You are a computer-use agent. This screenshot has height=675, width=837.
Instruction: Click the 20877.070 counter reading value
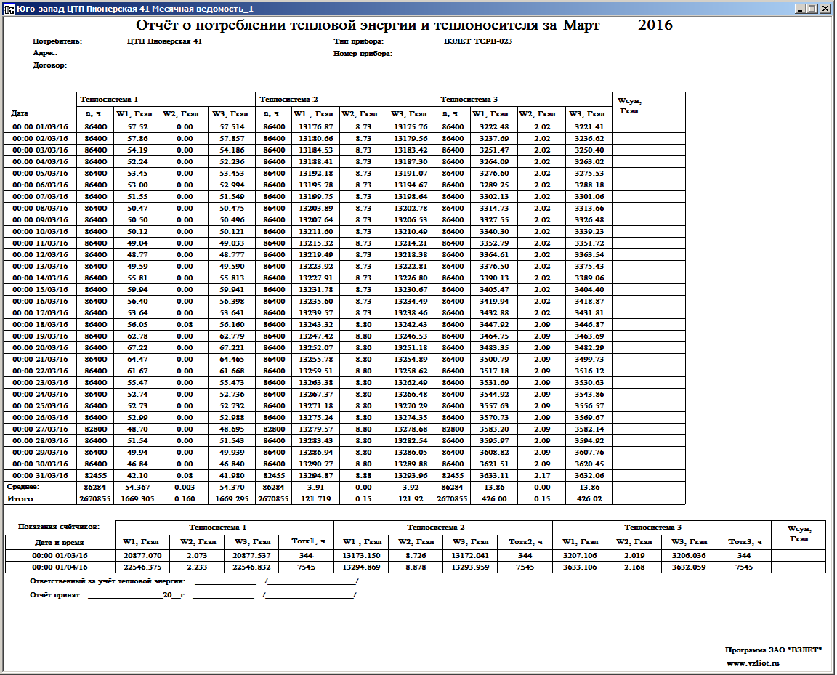(x=142, y=555)
